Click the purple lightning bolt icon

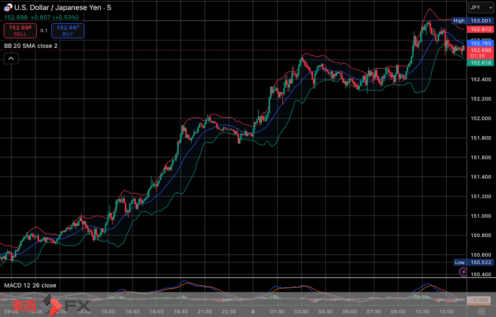(x=463, y=272)
